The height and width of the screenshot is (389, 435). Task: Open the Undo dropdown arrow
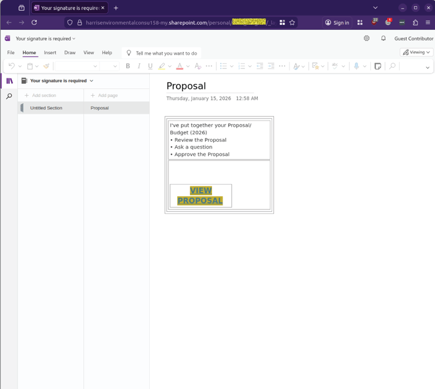[20, 66]
